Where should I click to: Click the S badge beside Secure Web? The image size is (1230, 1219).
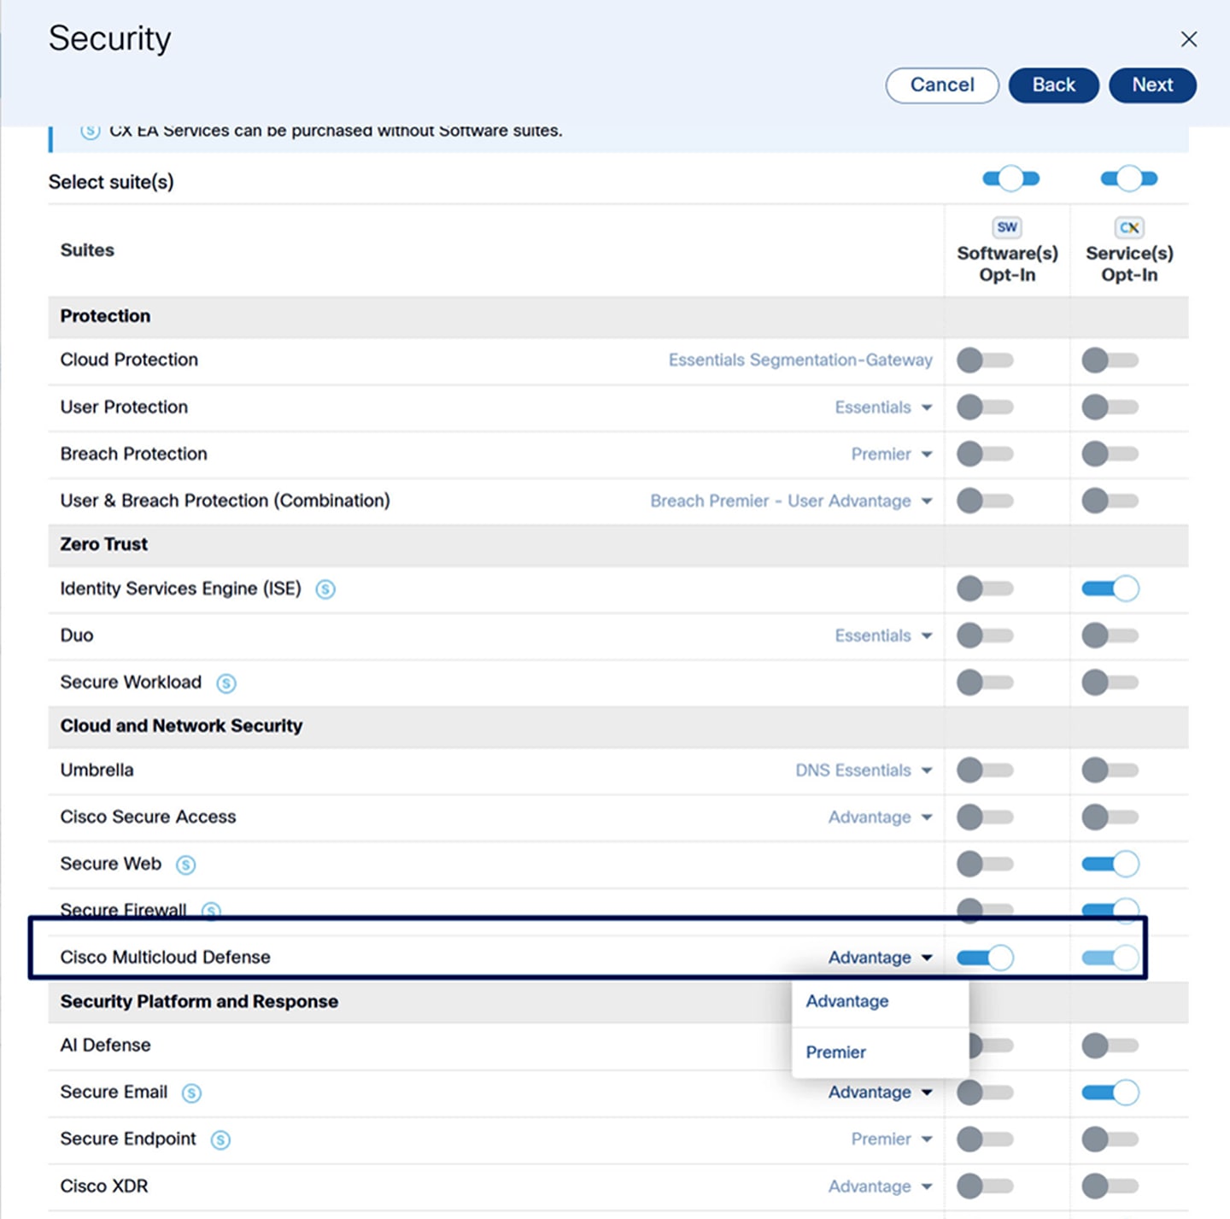185,864
